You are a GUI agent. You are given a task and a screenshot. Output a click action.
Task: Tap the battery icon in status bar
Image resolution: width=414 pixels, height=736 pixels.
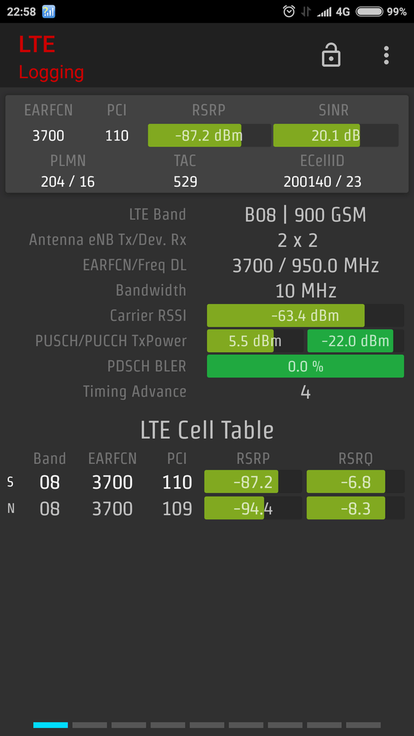[x=369, y=12]
